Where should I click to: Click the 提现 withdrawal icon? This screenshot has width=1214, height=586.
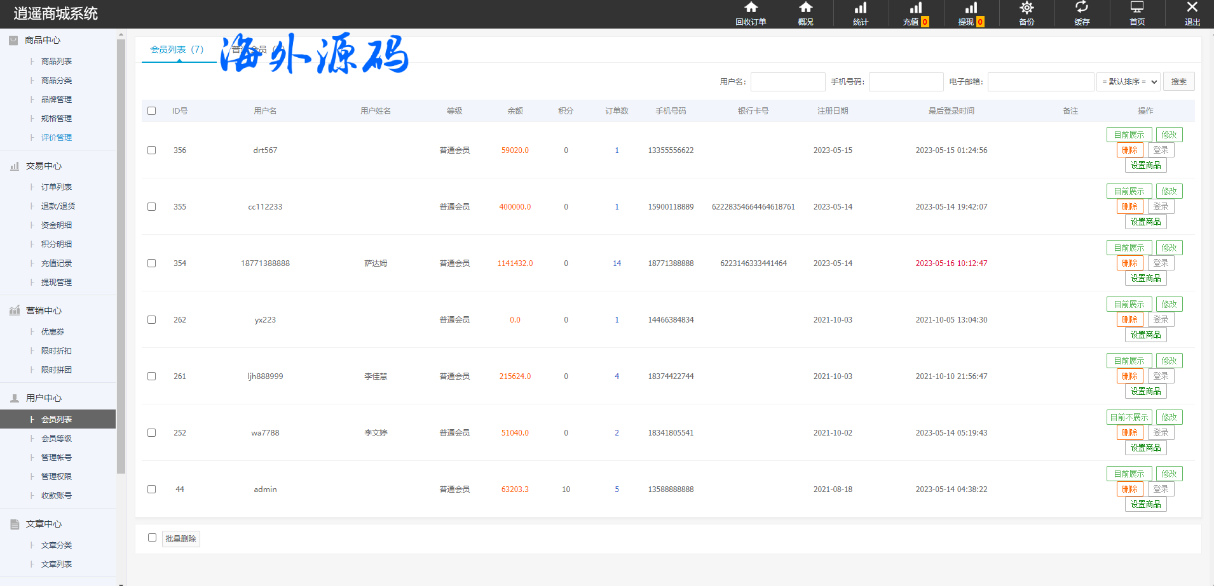pyautogui.click(x=971, y=9)
